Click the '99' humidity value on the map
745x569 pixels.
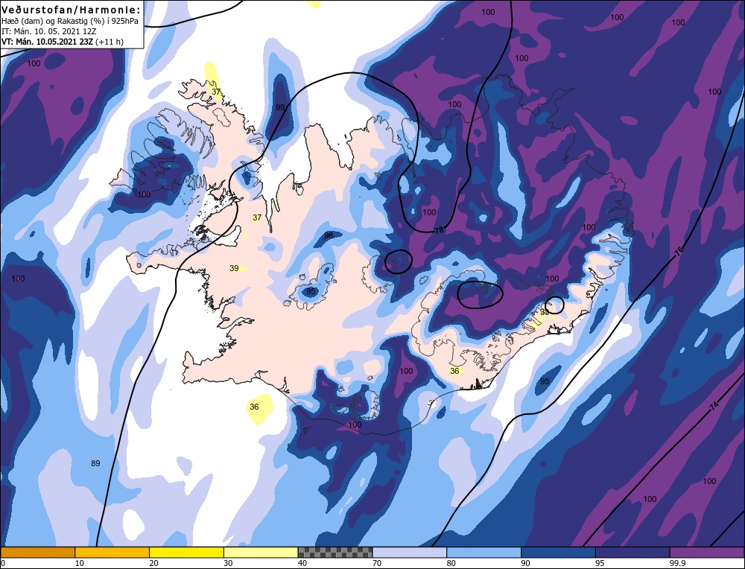280,107
